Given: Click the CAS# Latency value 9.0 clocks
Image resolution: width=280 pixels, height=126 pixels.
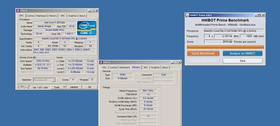Looking at the screenshot, I should tap(148, 98).
